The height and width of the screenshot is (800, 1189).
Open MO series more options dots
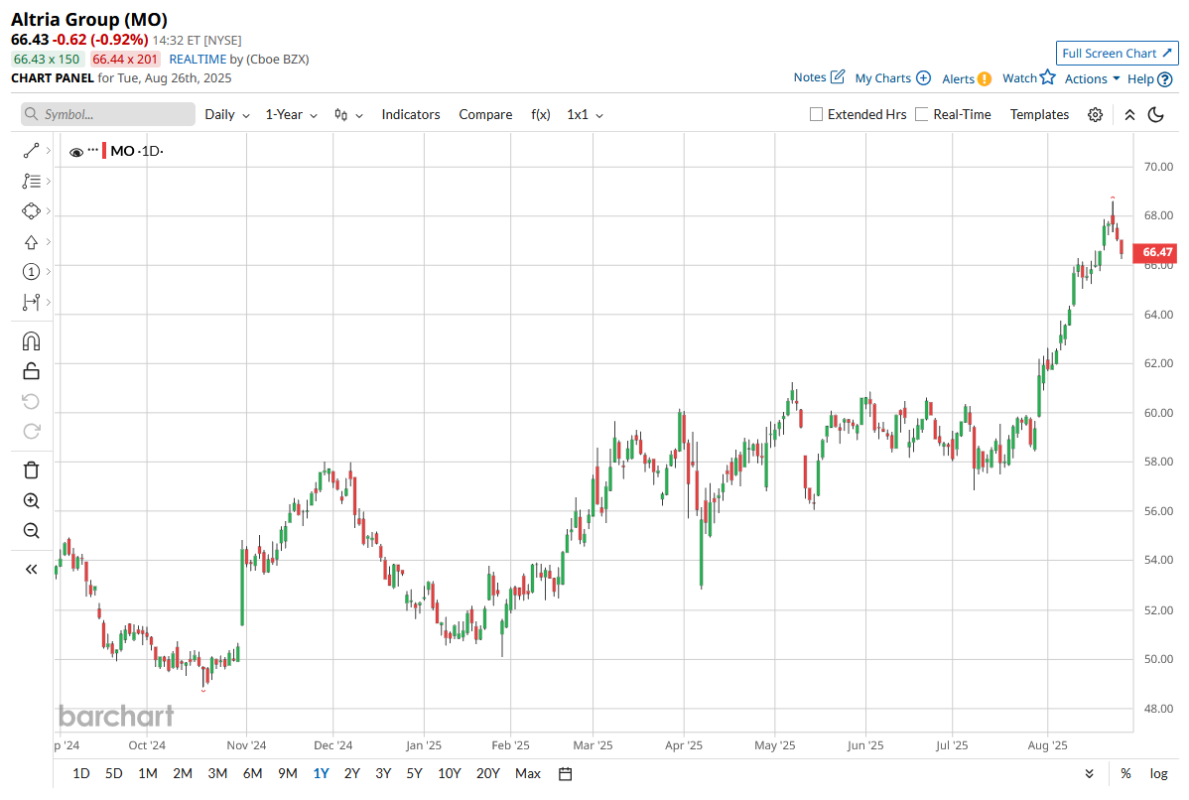click(93, 150)
